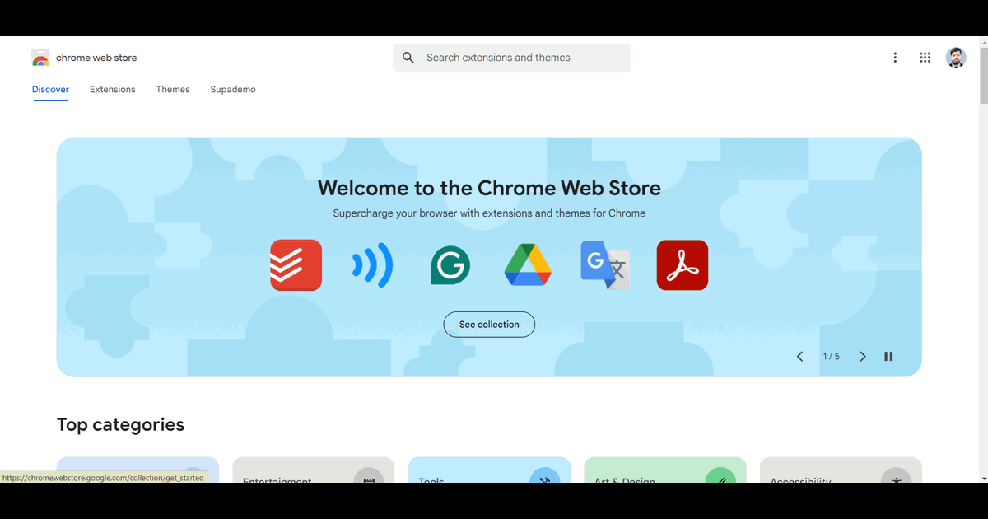Viewport: 988px width, 519px height.
Task: Pause the banner carousel
Action: click(x=888, y=357)
